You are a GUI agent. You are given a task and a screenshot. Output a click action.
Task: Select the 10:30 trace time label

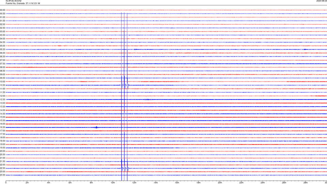click(2, 85)
